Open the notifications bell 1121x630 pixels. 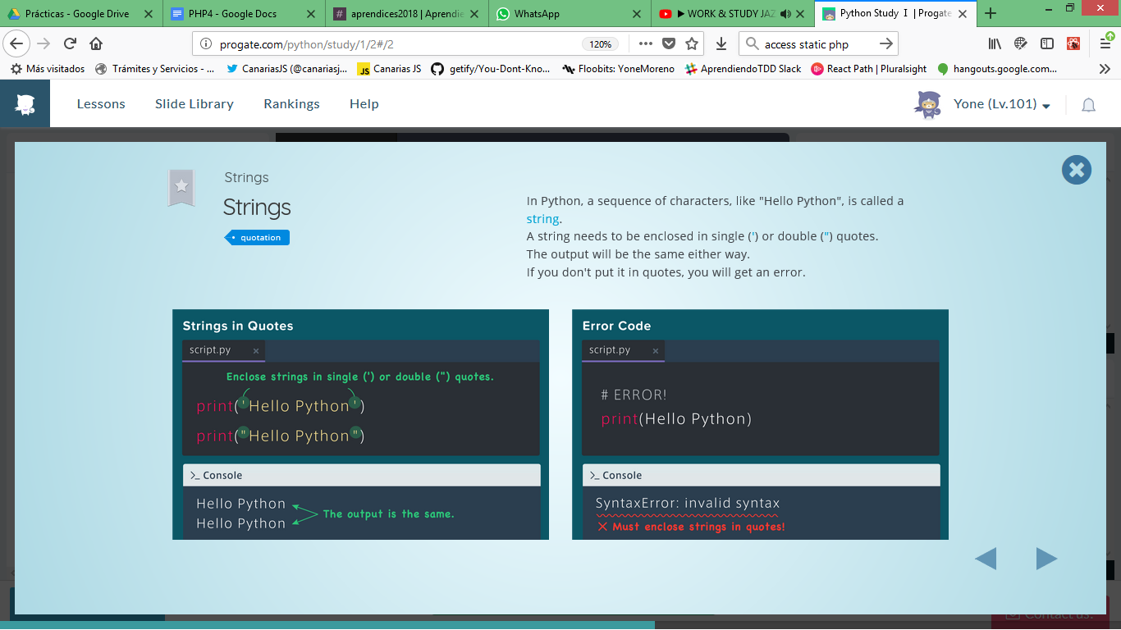tap(1088, 104)
